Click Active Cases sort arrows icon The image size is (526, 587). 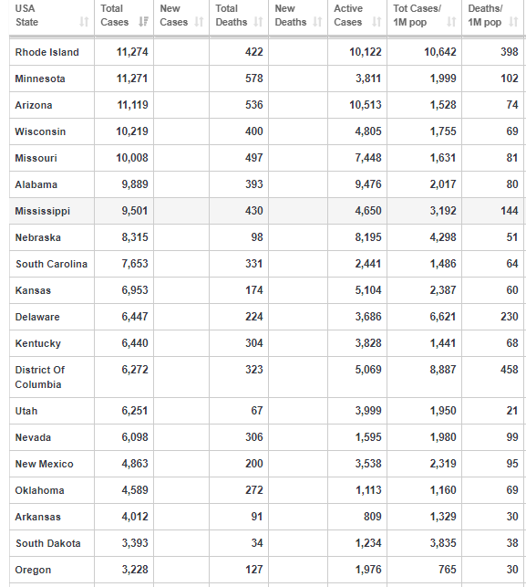pyautogui.click(x=376, y=22)
